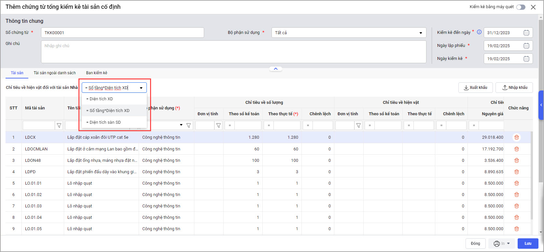
Task: Click the Đóng button
Action: 475,244
